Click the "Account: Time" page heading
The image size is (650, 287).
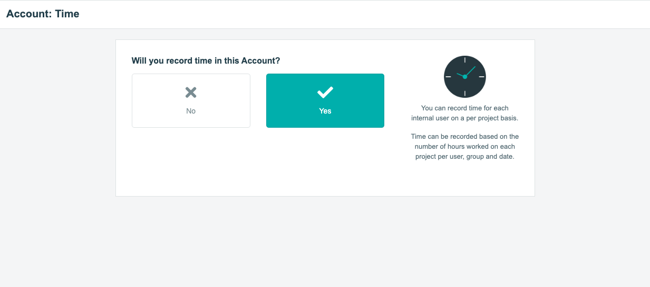click(43, 14)
